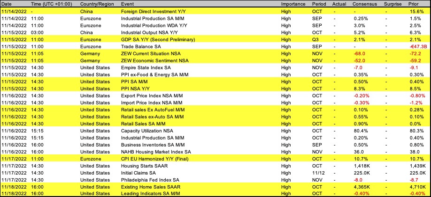Select the PPI SA M/M event
The image size is (431, 197).
[134, 81]
